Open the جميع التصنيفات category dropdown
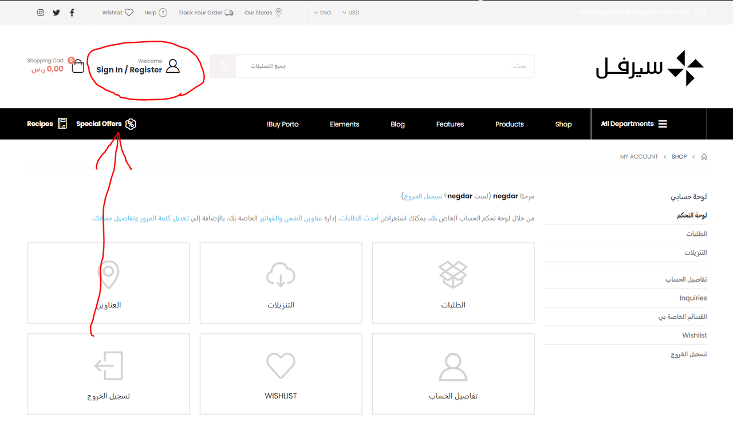Screen dimensions: 733x422 [x=269, y=66]
